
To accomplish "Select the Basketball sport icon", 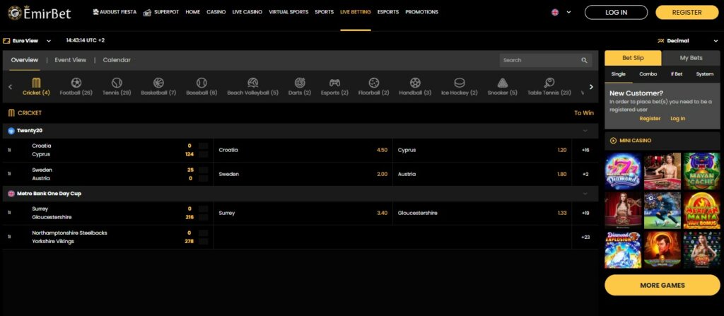I will pyautogui.click(x=158, y=83).
